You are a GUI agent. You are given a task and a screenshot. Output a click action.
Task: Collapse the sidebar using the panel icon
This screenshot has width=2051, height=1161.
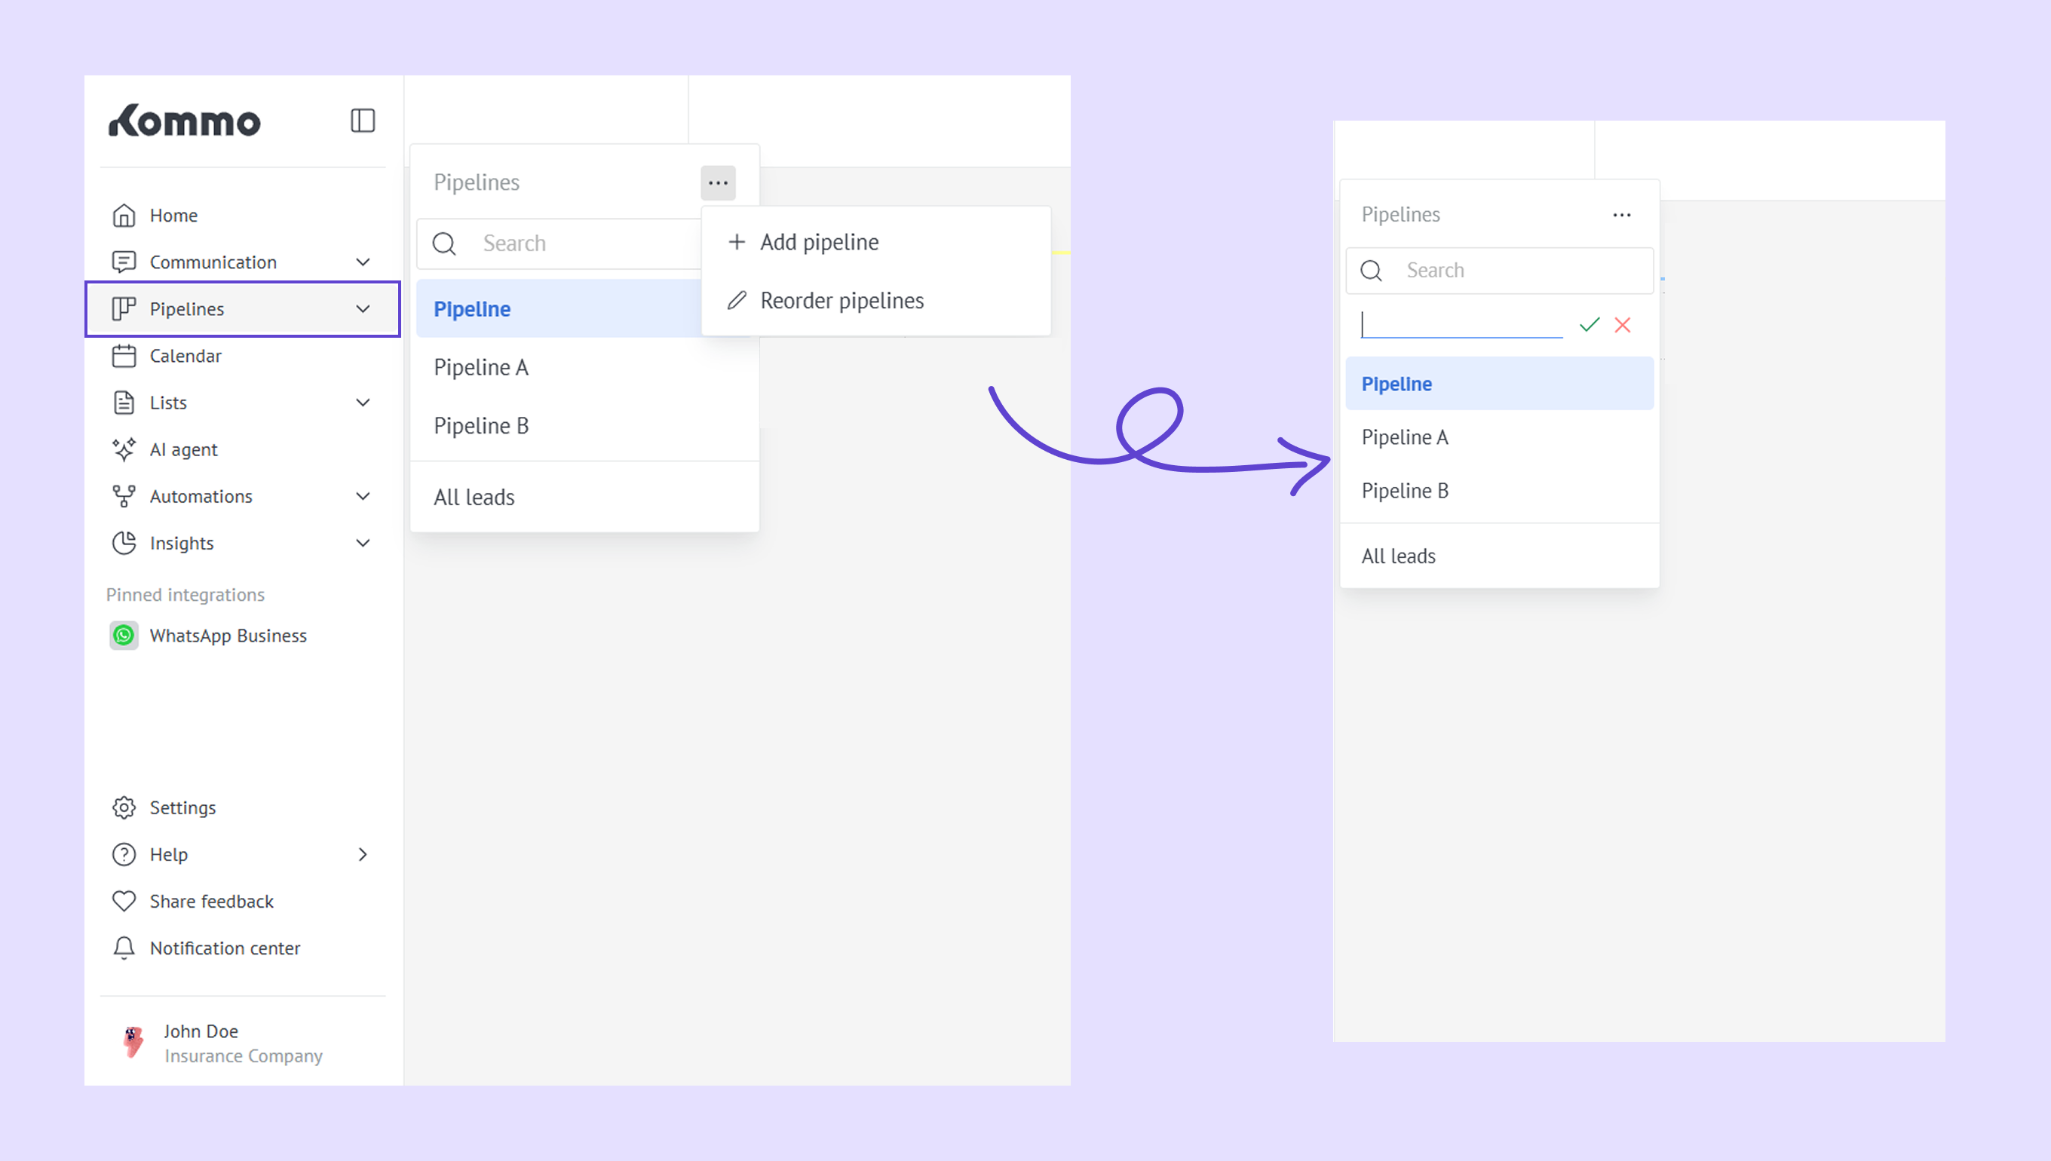pyautogui.click(x=362, y=121)
